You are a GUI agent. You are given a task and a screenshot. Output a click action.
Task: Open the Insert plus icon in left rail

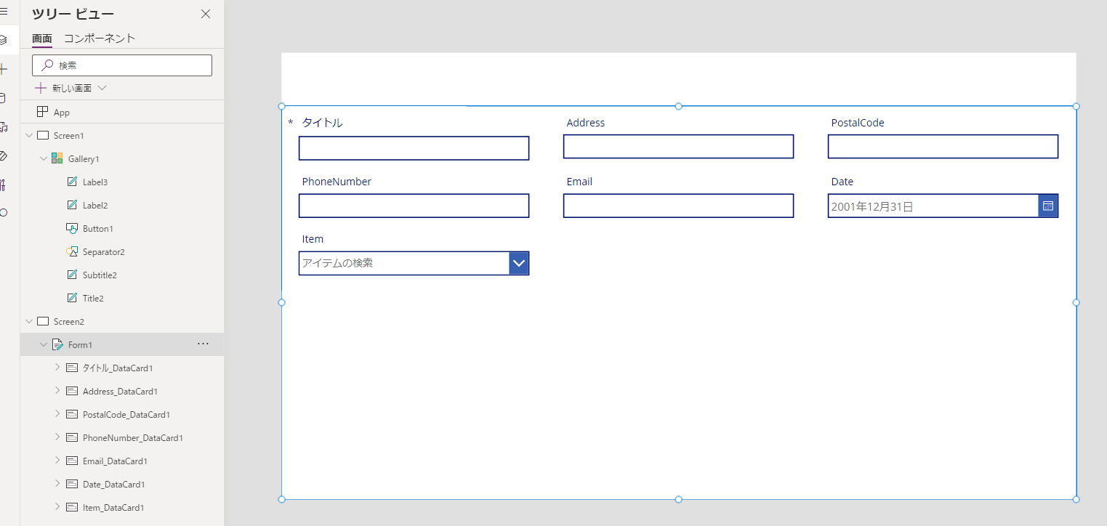tap(4, 69)
